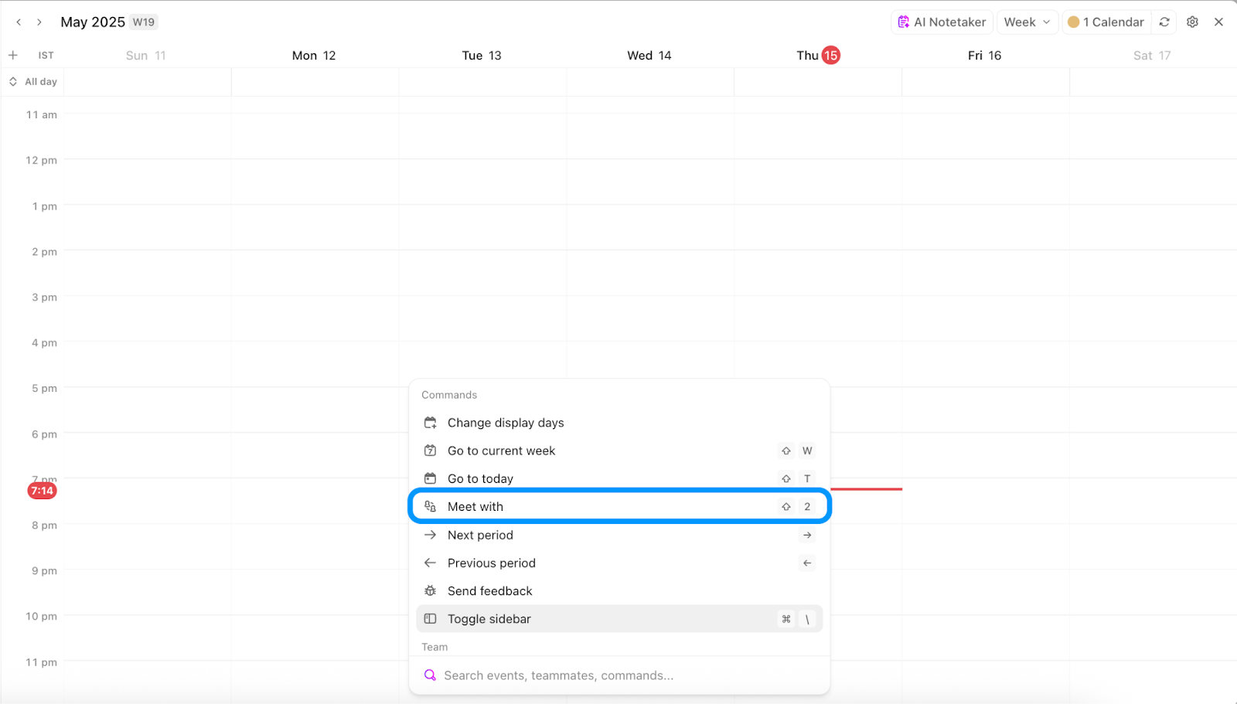The image size is (1237, 704).
Task: Open calendar settings with the gear icon
Action: (1191, 22)
